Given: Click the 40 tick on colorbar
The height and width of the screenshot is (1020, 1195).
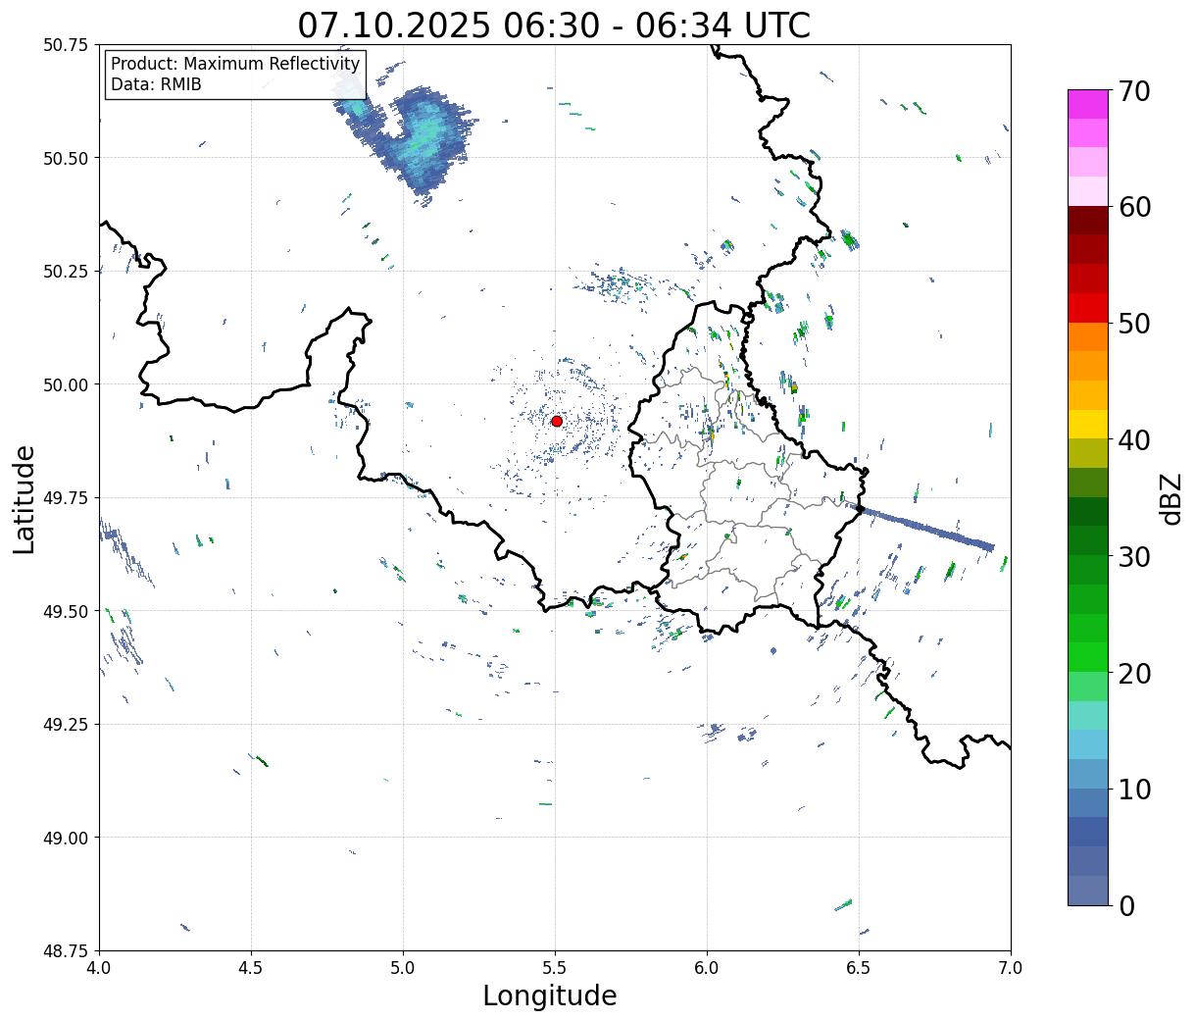Looking at the screenshot, I should coord(1133,439).
